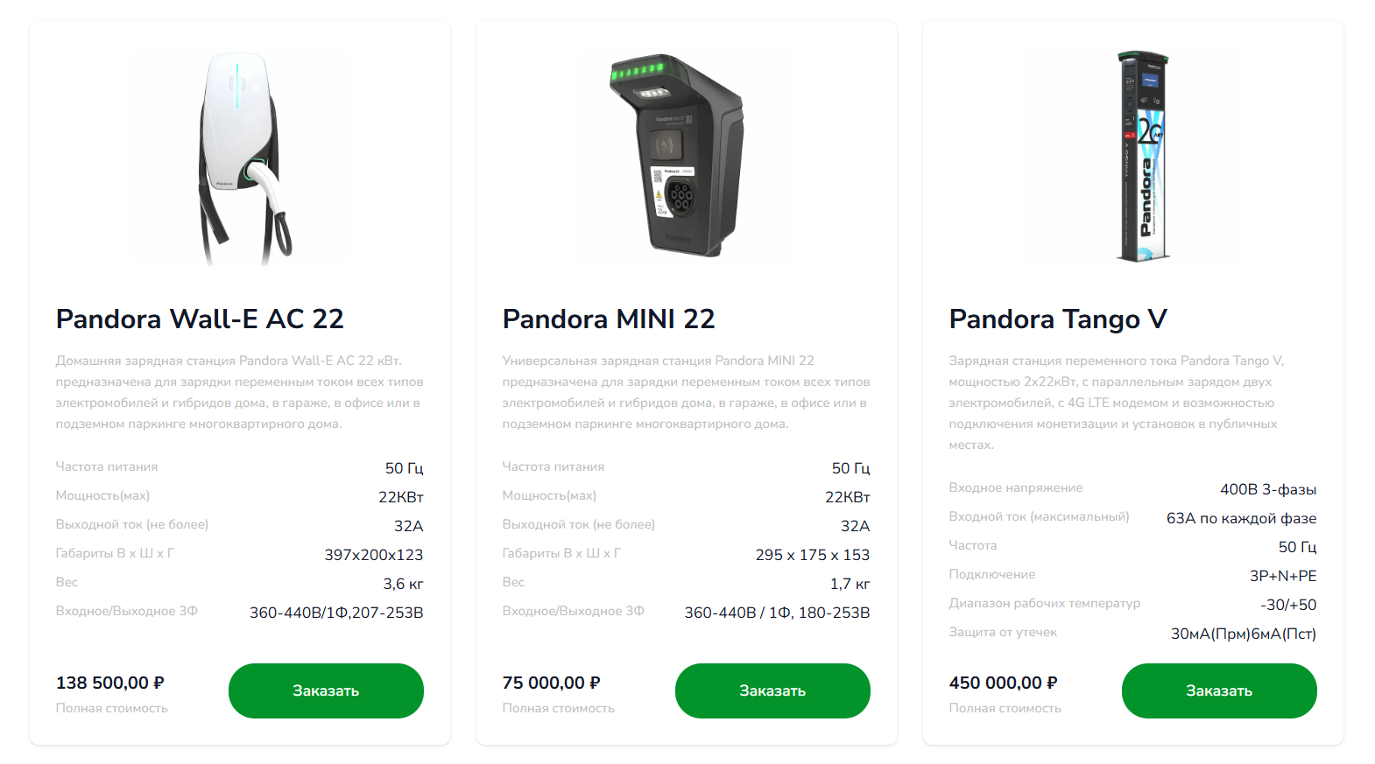Order the Pandora Wall-E AC 22 charger
1375x764 pixels.
[326, 690]
